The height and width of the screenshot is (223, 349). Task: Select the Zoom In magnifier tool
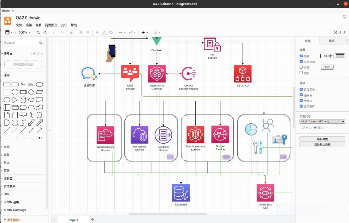click(x=38, y=32)
